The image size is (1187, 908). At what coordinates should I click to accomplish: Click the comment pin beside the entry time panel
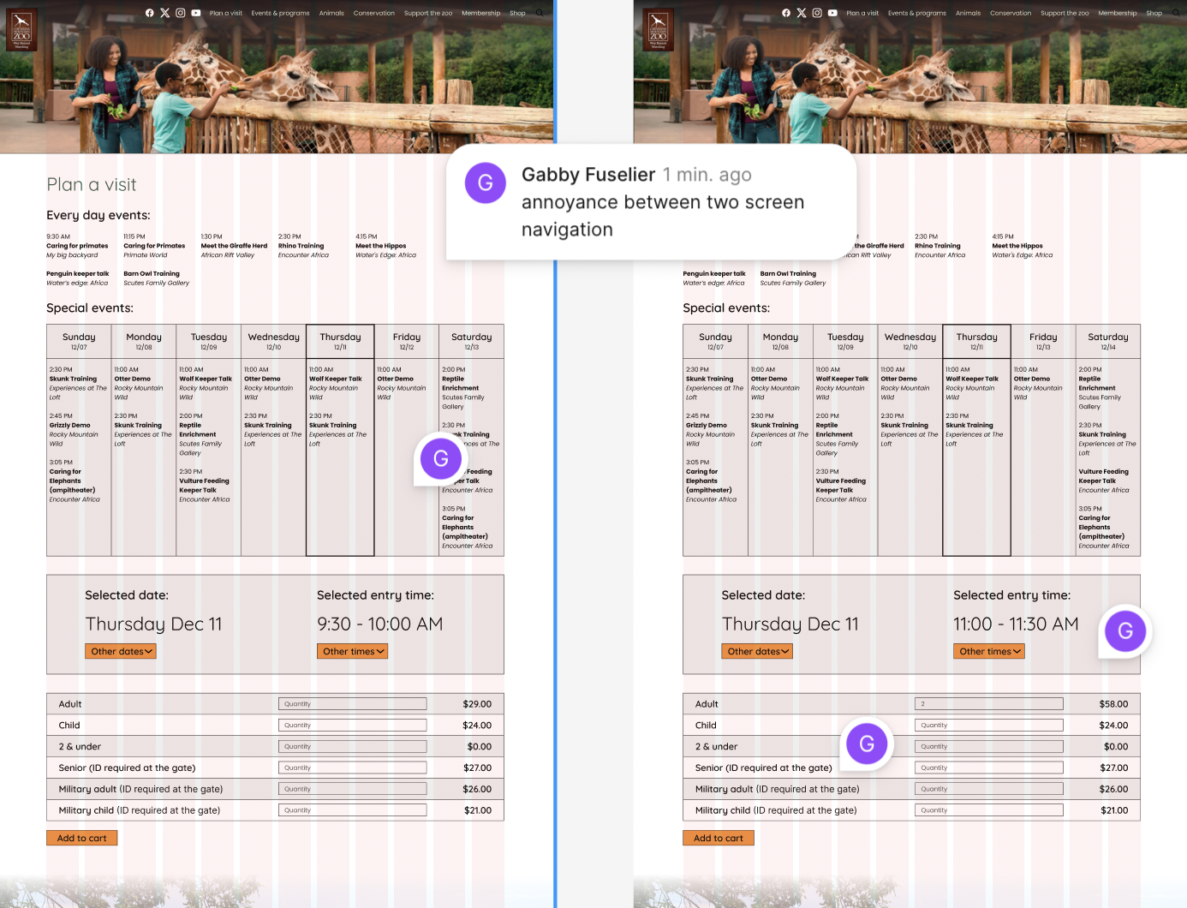point(1125,631)
